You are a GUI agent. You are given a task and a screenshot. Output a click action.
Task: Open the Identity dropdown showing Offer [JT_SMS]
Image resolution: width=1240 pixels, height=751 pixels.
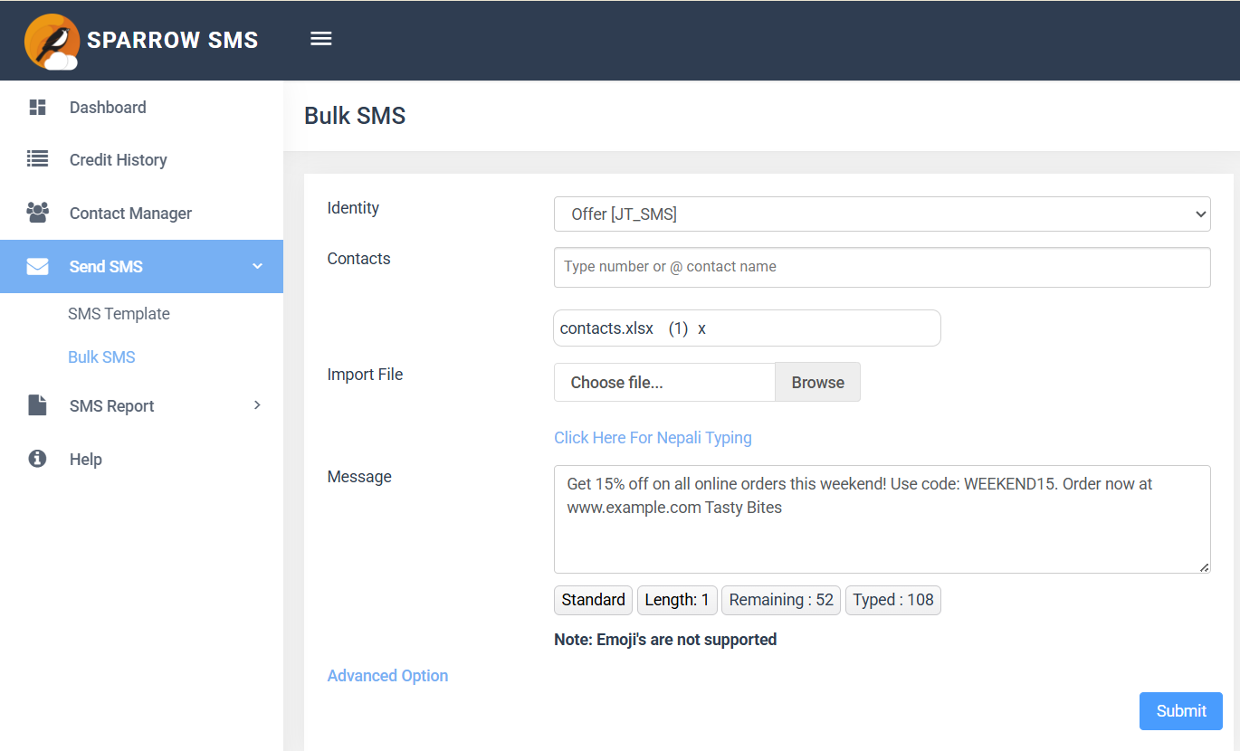point(882,214)
